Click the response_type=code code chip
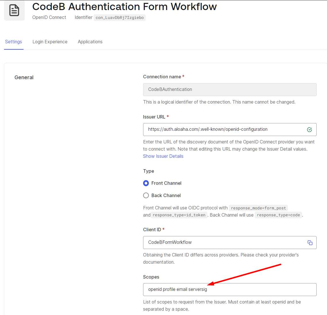The image size is (327, 315). click(x=278, y=215)
